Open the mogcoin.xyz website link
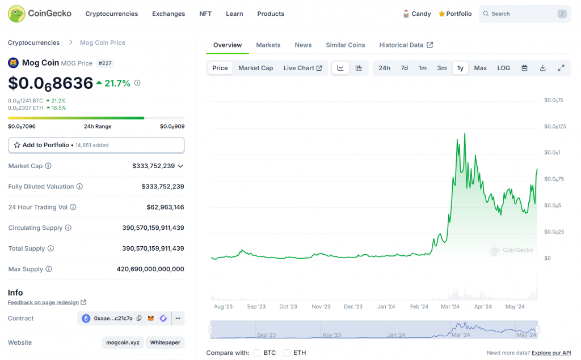The image size is (581, 360). 123,342
